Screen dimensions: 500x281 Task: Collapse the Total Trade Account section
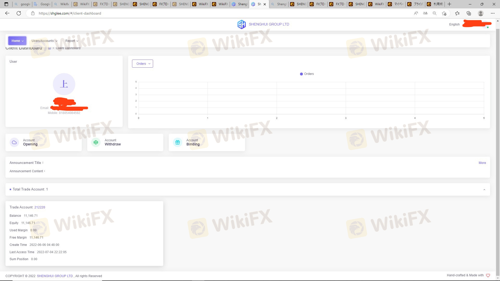(484, 189)
